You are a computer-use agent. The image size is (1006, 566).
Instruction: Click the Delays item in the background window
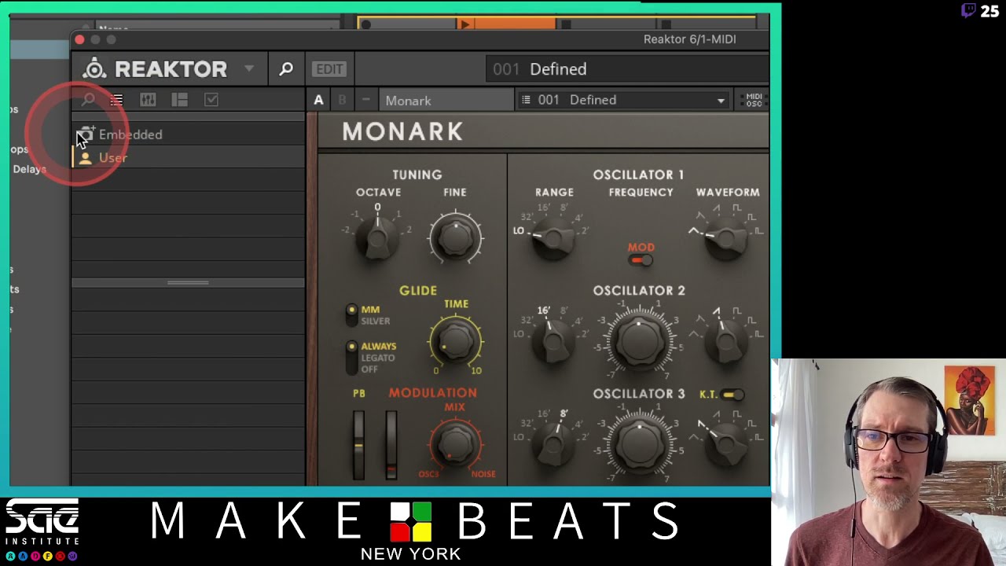[29, 169]
